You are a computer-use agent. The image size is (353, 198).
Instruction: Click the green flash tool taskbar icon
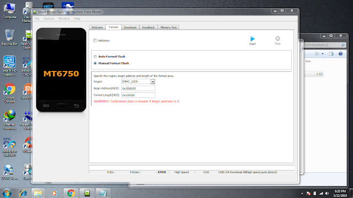click(x=87, y=193)
